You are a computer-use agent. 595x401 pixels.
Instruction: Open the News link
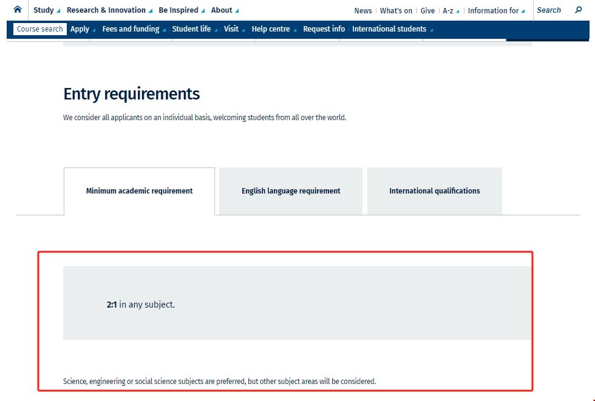tap(363, 11)
